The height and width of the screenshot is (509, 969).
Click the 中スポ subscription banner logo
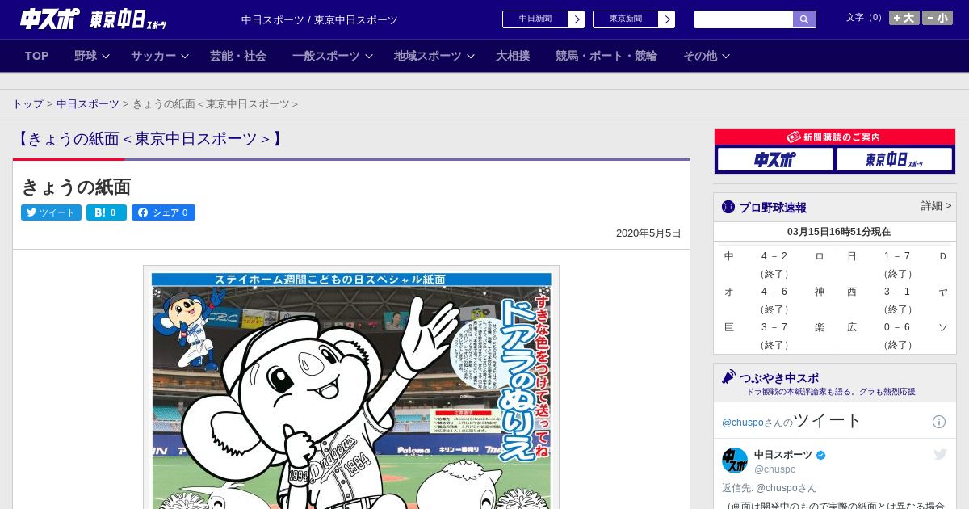775,159
